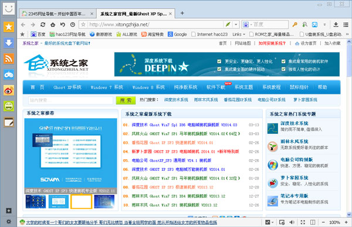Image resolution: width=352 pixels, height=227 pixels.
Task: Close the 系统之家官网 tab
Action: pos(170,14)
